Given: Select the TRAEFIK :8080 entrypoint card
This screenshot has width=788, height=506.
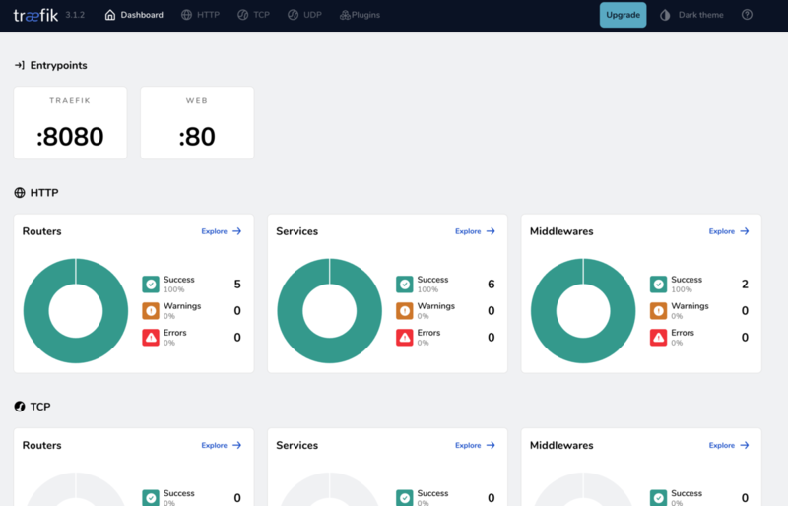Looking at the screenshot, I should pyautogui.click(x=70, y=123).
